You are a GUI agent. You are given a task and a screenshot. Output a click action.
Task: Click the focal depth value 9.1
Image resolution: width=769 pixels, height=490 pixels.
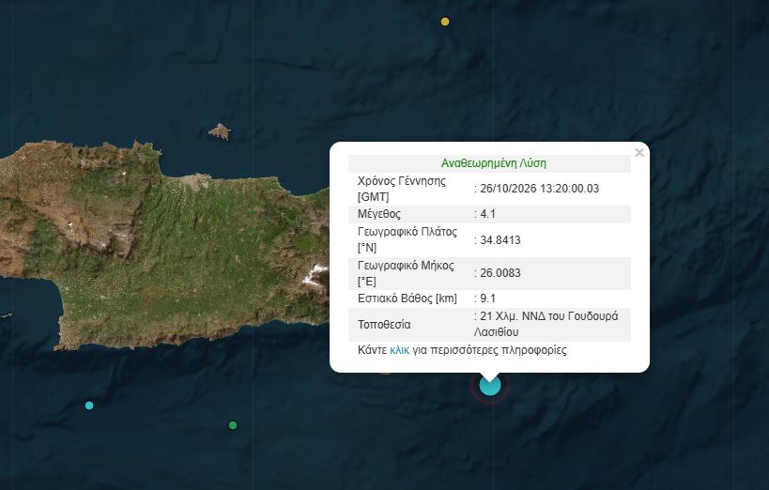(x=487, y=299)
